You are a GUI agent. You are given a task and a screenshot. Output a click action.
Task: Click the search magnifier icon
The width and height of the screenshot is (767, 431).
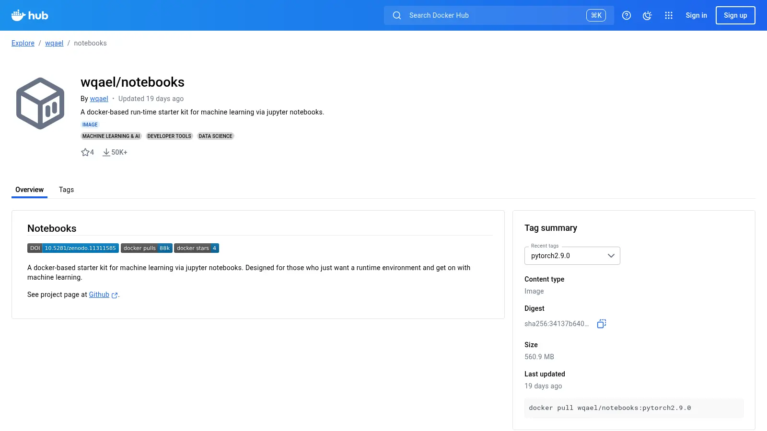coord(397,15)
